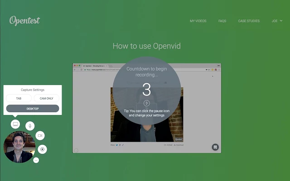The width and height of the screenshot is (290, 181).
Task: Click the play icon in countdown overlay
Action: (147, 103)
